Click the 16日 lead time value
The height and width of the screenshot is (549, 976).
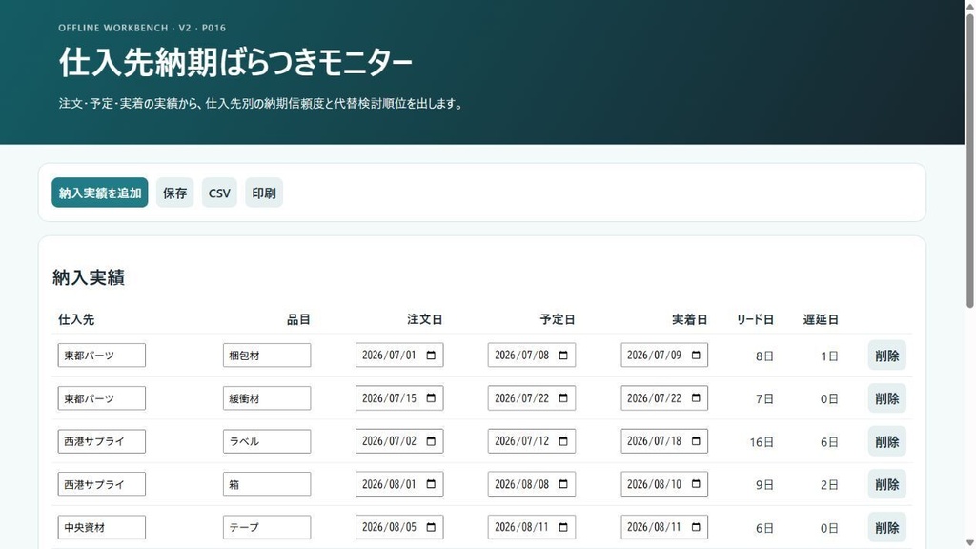point(762,442)
